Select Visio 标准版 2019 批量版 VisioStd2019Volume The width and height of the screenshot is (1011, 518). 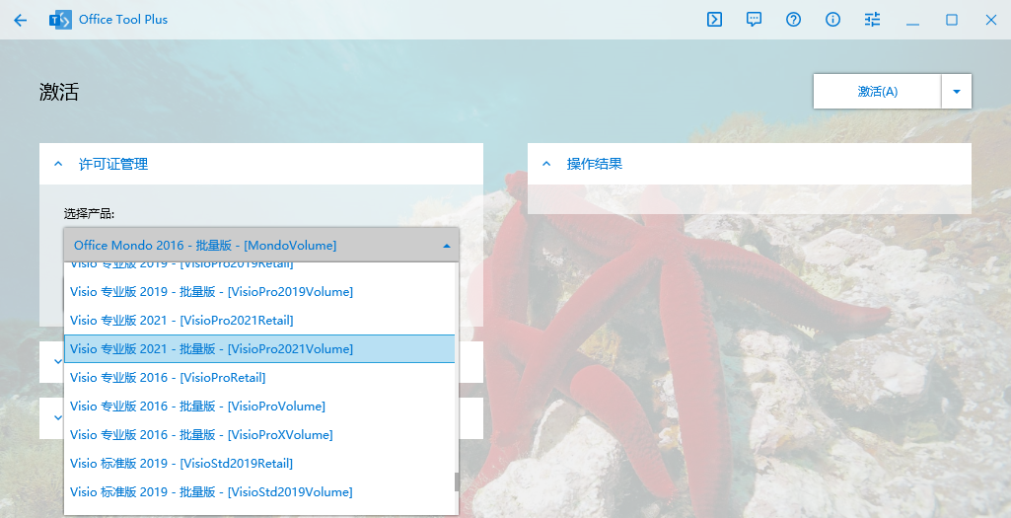coord(259,491)
